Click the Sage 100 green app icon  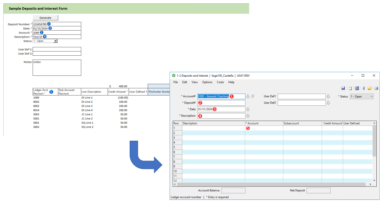(x=173, y=76)
